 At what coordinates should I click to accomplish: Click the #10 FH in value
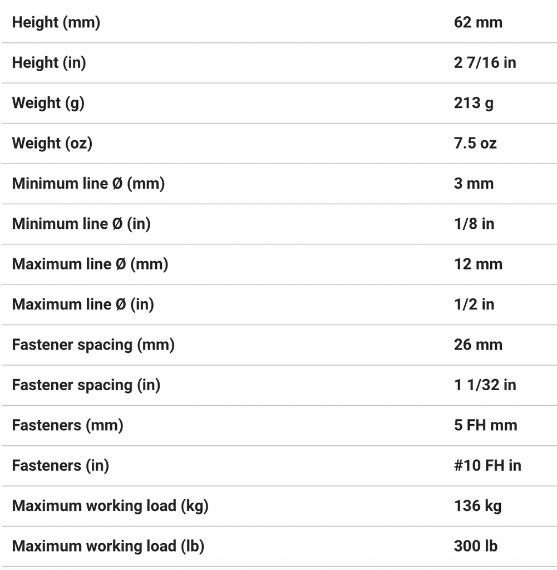point(487,465)
